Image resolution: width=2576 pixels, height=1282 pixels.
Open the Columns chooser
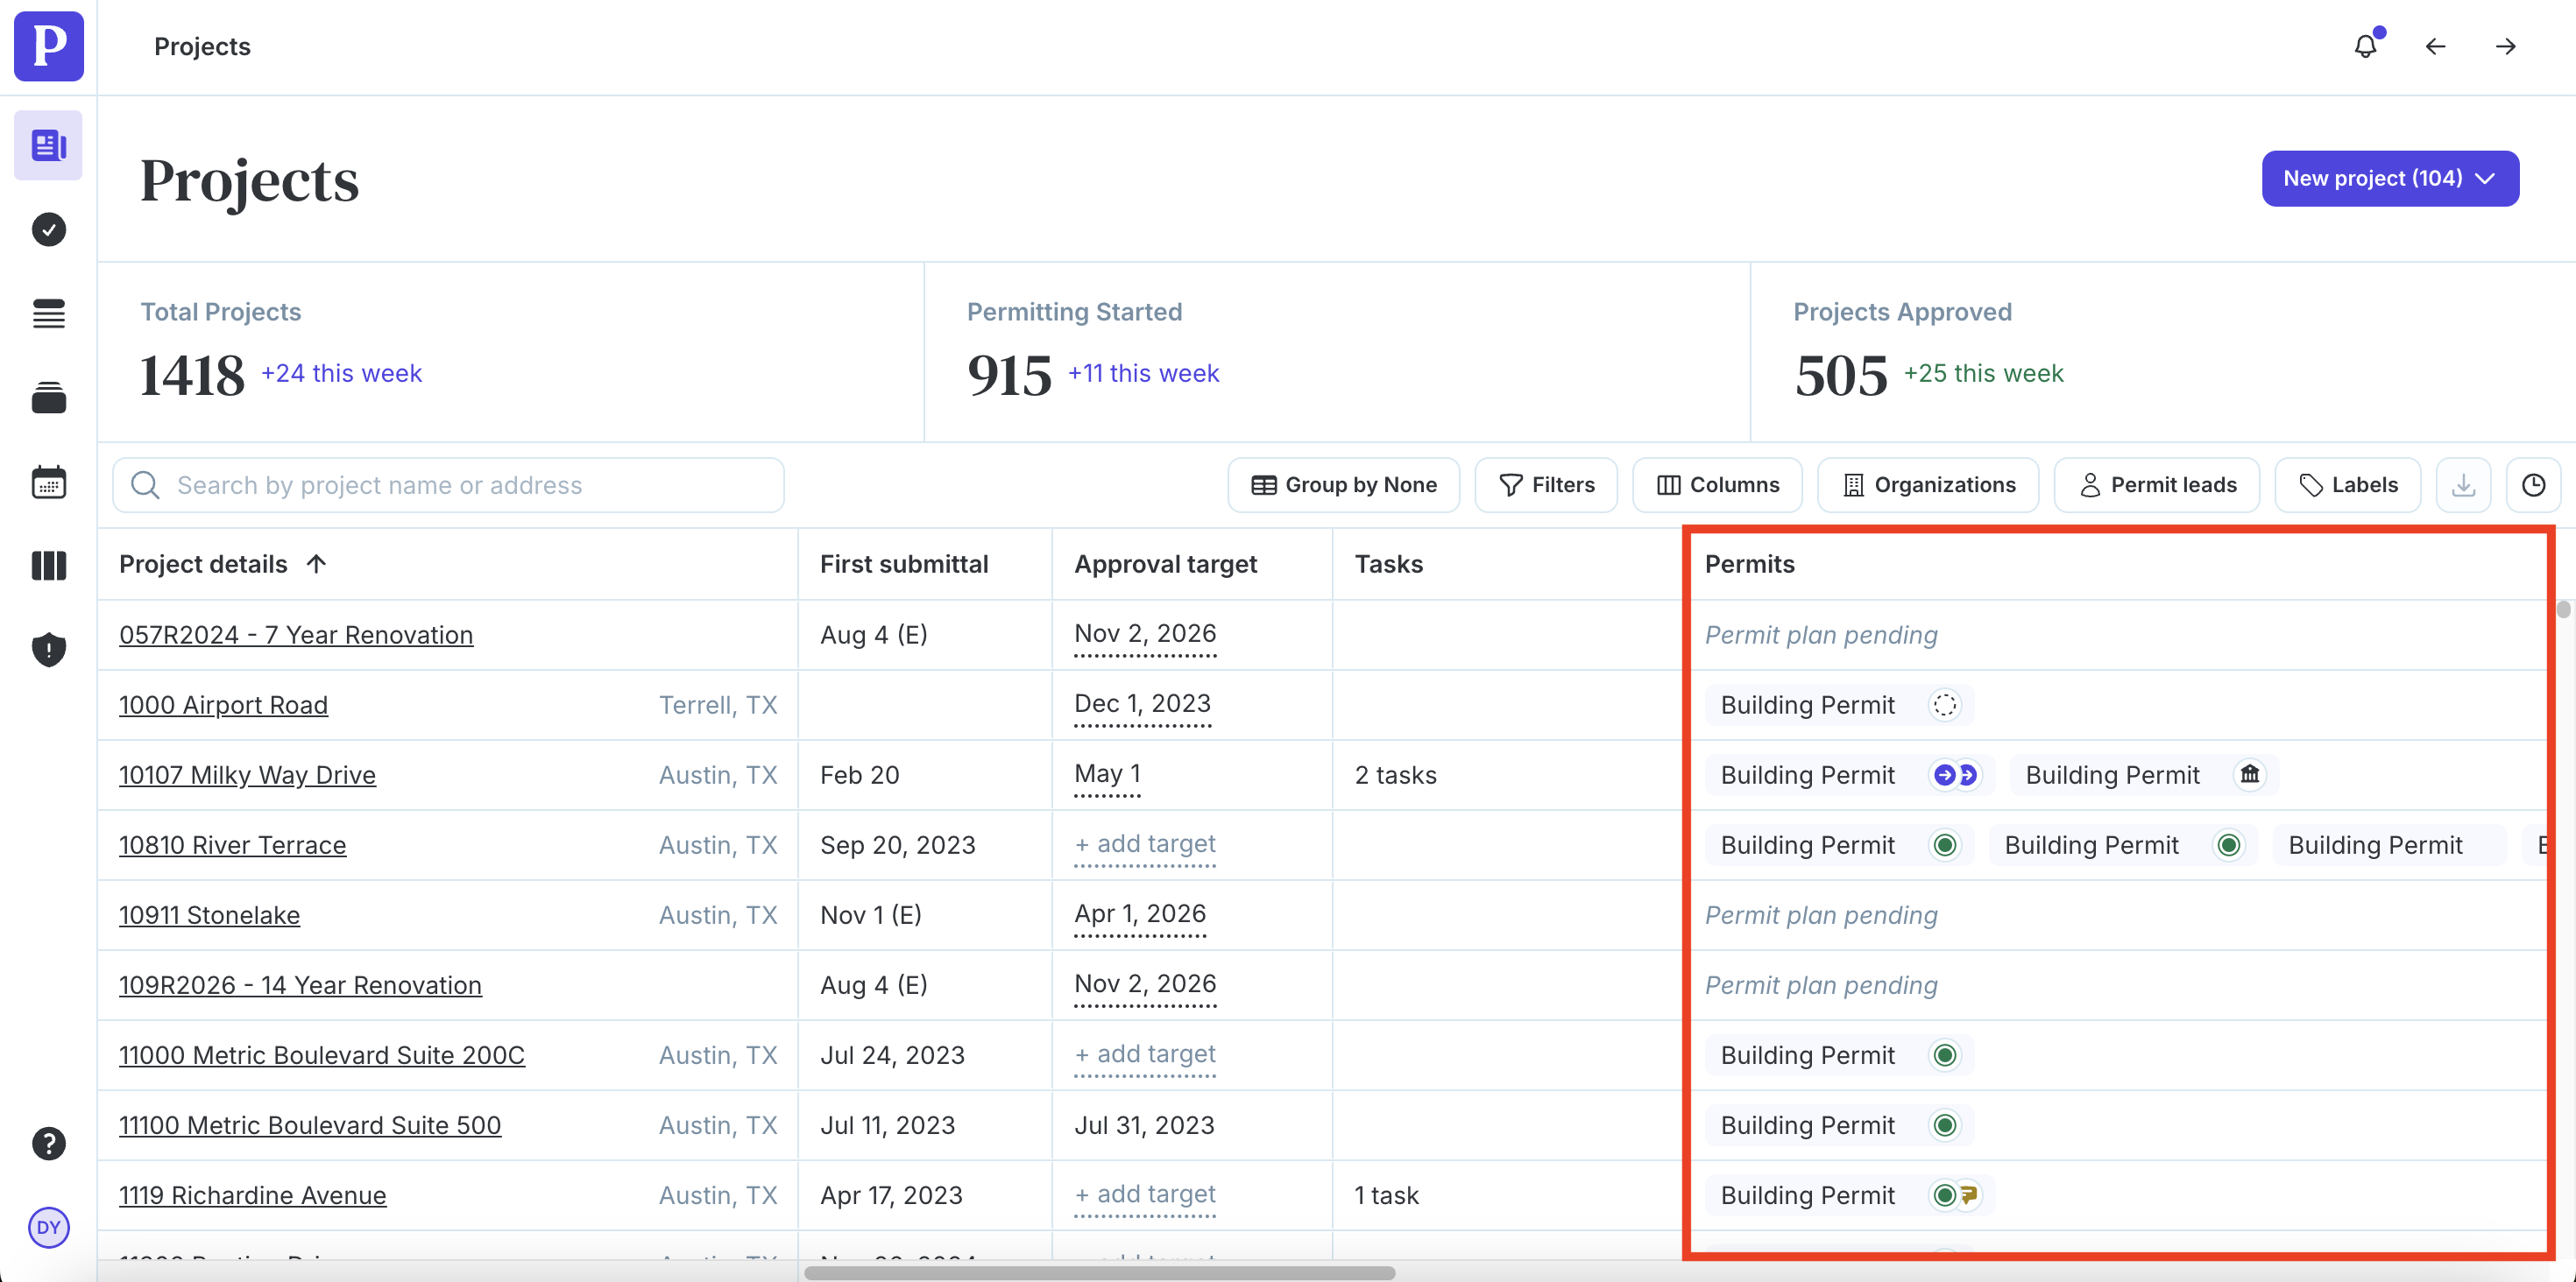(1717, 486)
